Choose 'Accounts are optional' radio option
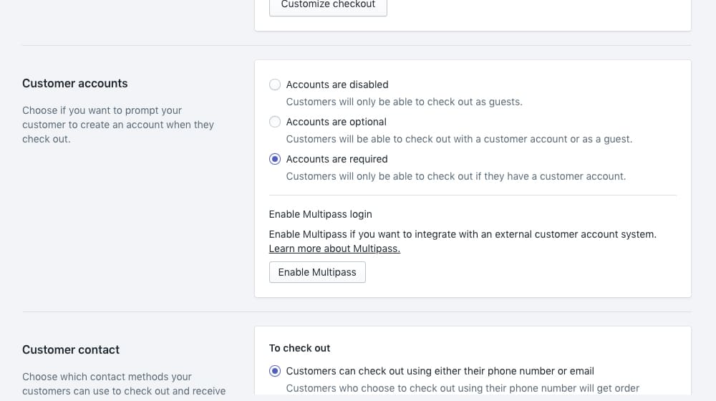 [x=275, y=122]
